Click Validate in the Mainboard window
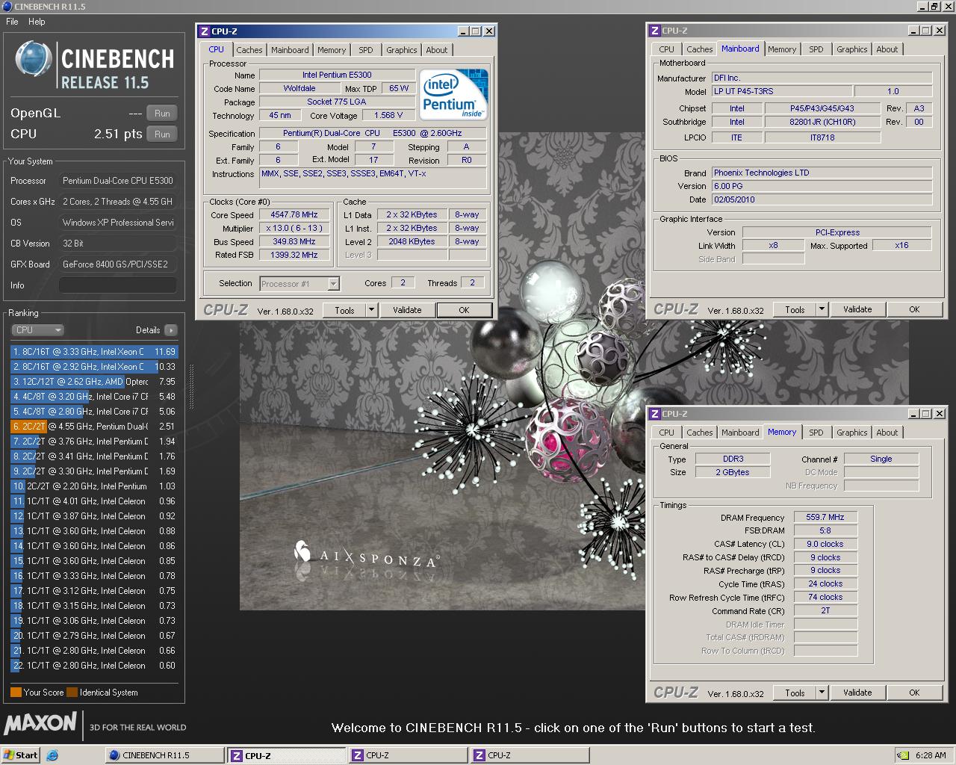This screenshot has width=956, height=765. pyautogui.click(x=857, y=309)
